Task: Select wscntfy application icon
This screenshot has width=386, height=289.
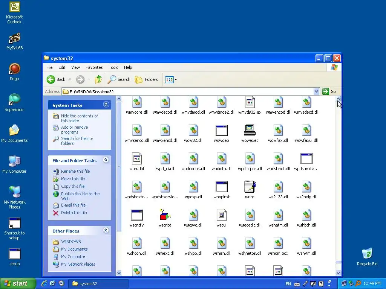Action: pos(136,215)
